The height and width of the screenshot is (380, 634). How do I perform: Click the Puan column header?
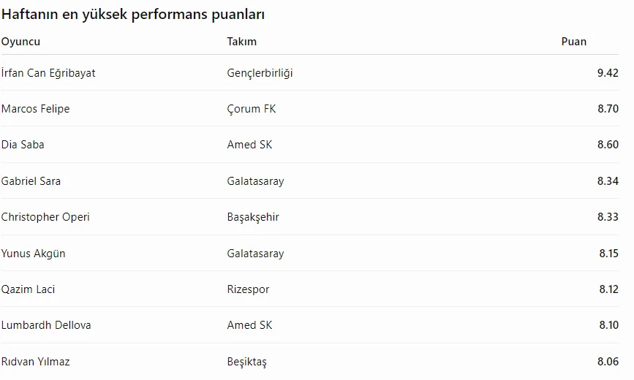pos(574,42)
